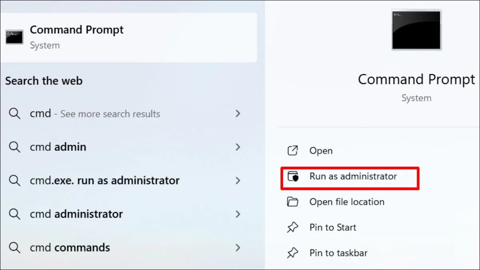
Task: Expand the cmd administrator suggestion arrow
Action: click(238, 214)
